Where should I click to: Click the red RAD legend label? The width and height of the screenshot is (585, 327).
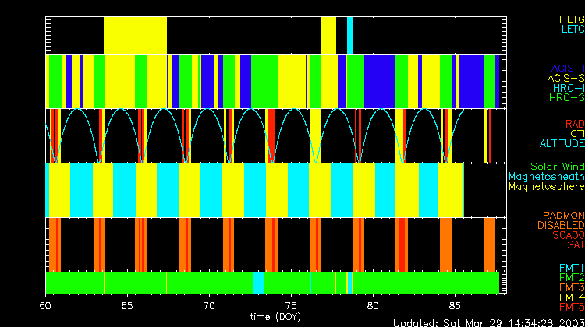(x=574, y=124)
